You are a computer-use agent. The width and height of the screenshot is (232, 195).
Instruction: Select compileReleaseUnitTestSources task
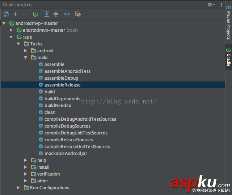[77, 147]
